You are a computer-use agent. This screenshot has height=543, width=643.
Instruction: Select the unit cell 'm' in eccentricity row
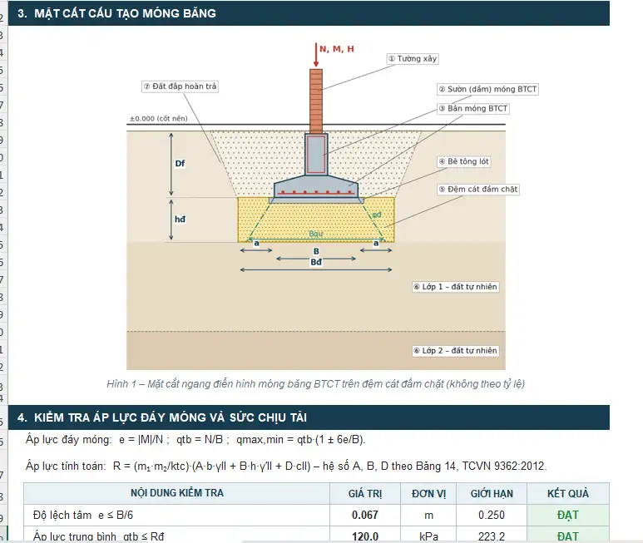(x=428, y=515)
